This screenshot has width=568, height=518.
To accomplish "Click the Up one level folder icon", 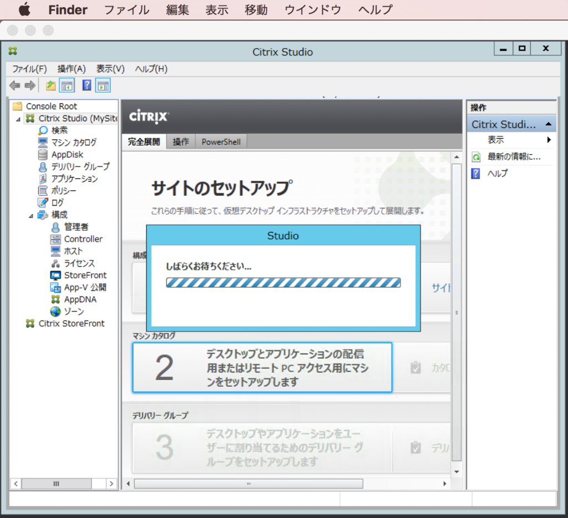I will [x=50, y=86].
